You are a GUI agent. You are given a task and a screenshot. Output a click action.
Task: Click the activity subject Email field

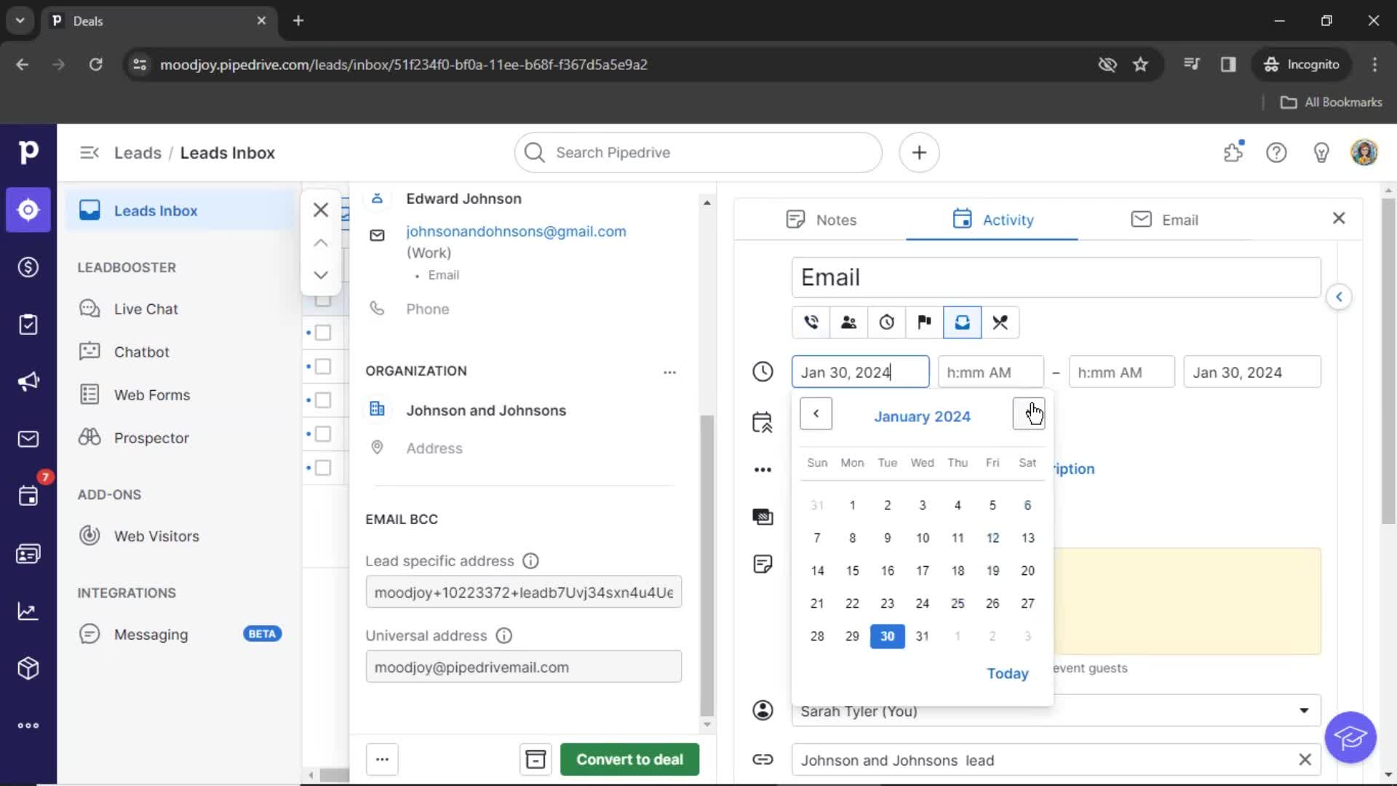[1056, 277]
